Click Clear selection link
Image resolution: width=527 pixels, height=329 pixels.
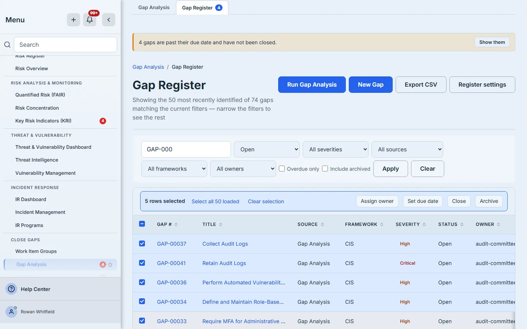click(266, 201)
